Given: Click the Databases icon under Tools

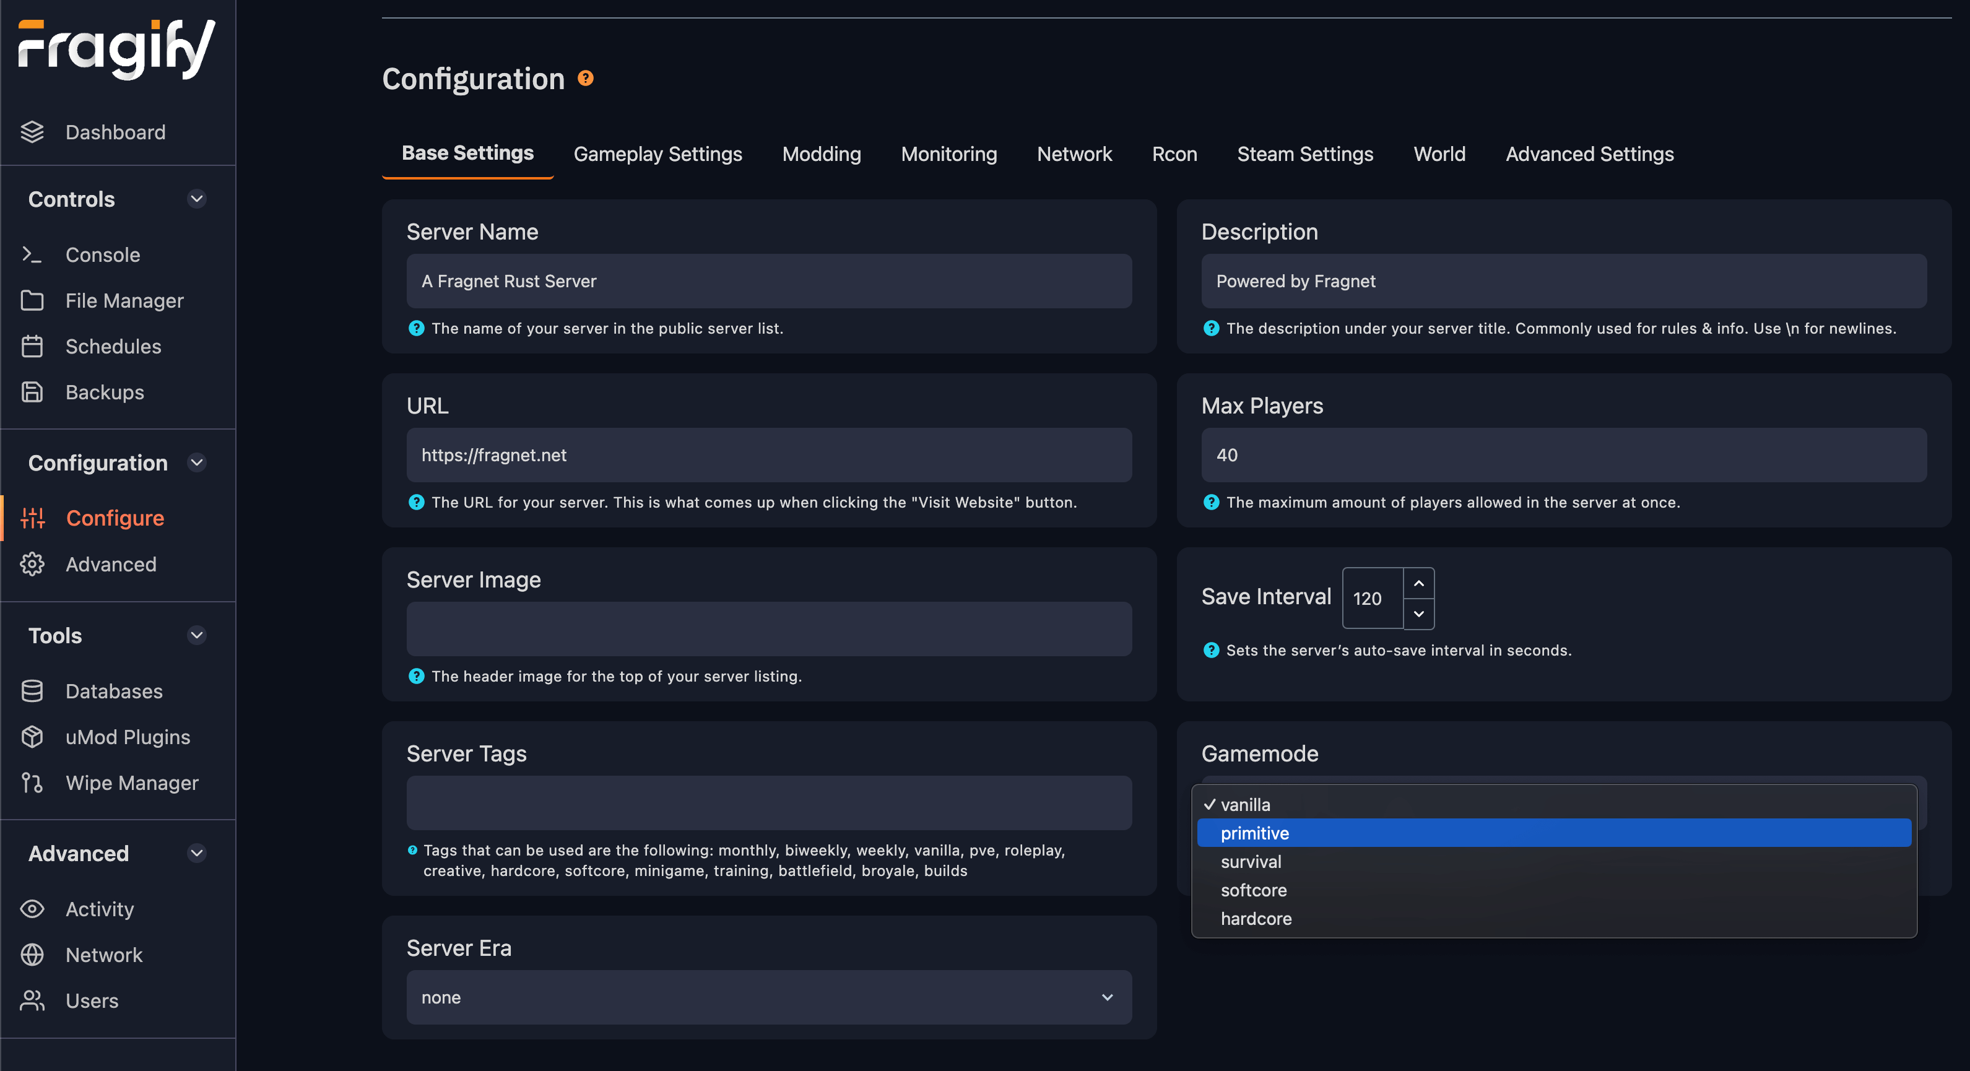Looking at the screenshot, I should tap(34, 690).
